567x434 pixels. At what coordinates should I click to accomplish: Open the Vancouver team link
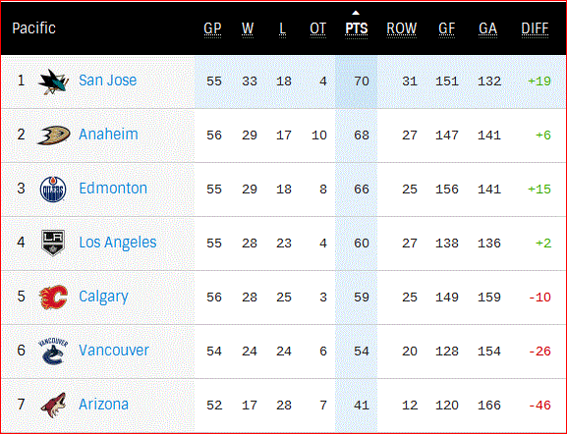click(114, 351)
